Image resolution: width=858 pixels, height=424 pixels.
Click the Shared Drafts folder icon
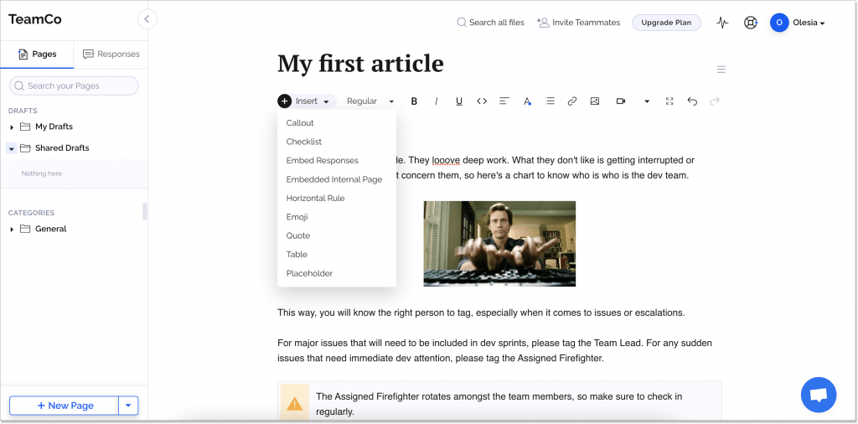(x=24, y=147)
